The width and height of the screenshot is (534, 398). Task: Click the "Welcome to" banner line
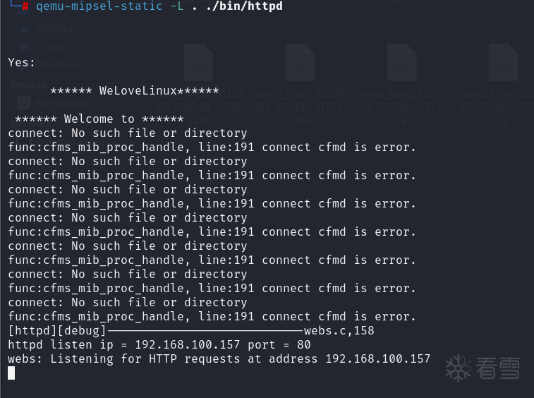99,119
